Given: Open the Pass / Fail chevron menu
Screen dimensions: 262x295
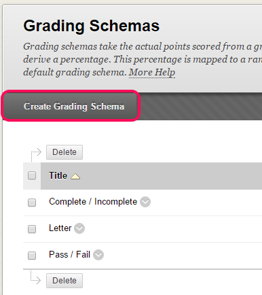Looking at the screenshot, I should point(98,255).
